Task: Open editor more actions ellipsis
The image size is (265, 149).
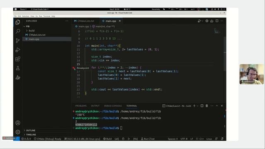Action: [x=222, y=21]
